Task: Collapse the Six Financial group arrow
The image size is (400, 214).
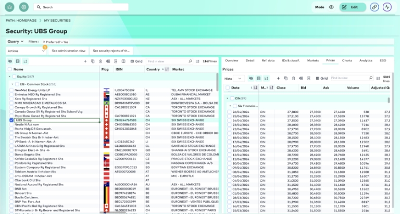Action: [x=230, y=106]
